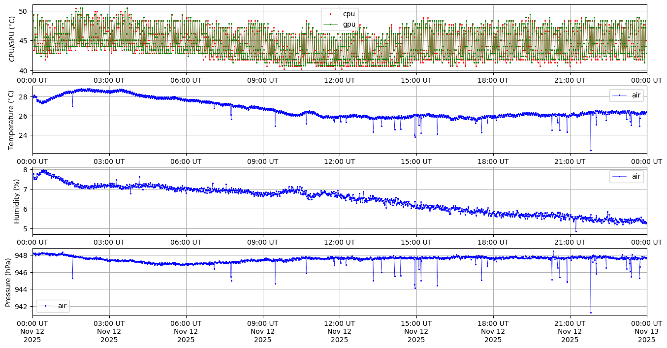Click the Nov 13 2025 date tick label
The height and width of the screenshot is (348, 667).
coord(646,332)
